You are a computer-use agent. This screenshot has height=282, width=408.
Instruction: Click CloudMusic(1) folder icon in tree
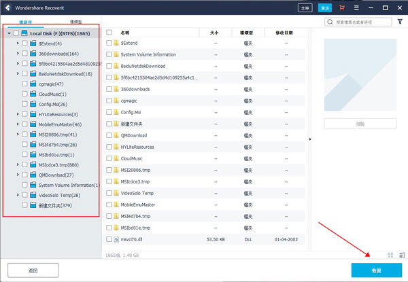point(33,94)
